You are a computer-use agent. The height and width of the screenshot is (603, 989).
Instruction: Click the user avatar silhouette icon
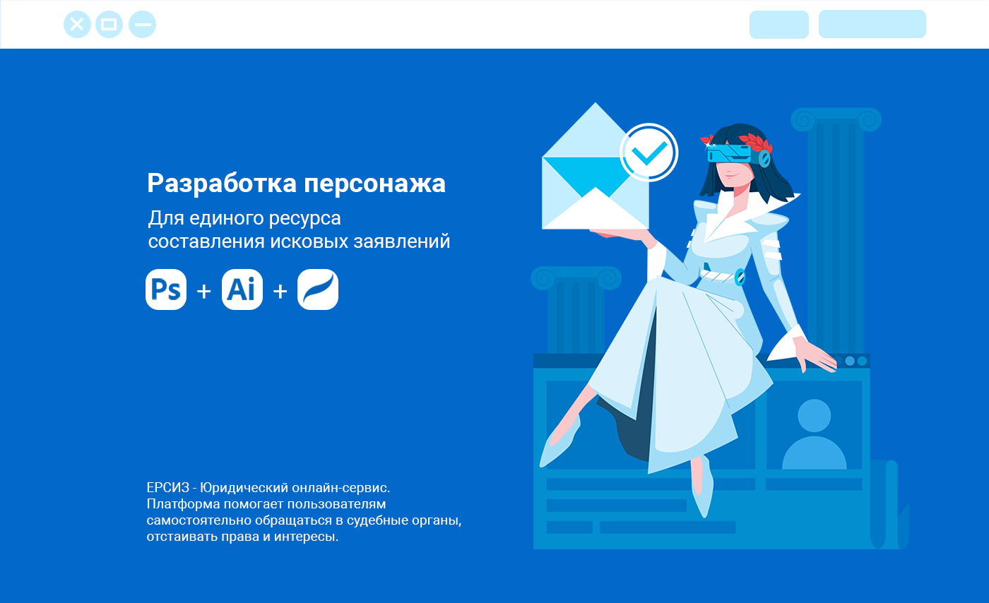tap(814, 434)
